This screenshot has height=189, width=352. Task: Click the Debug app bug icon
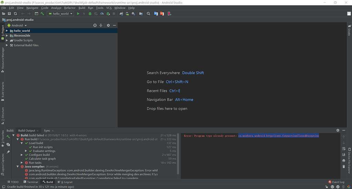tap(90, 14)
